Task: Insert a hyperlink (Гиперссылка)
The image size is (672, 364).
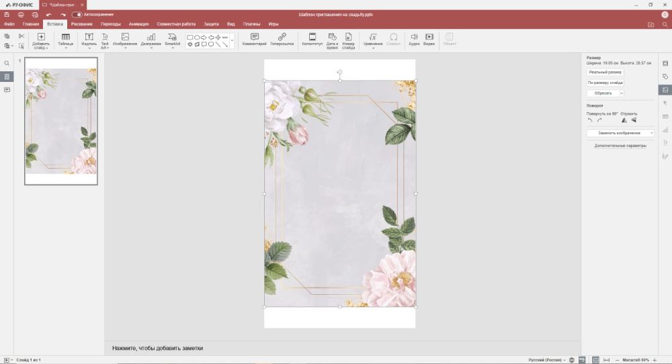Action: [282, 39]
